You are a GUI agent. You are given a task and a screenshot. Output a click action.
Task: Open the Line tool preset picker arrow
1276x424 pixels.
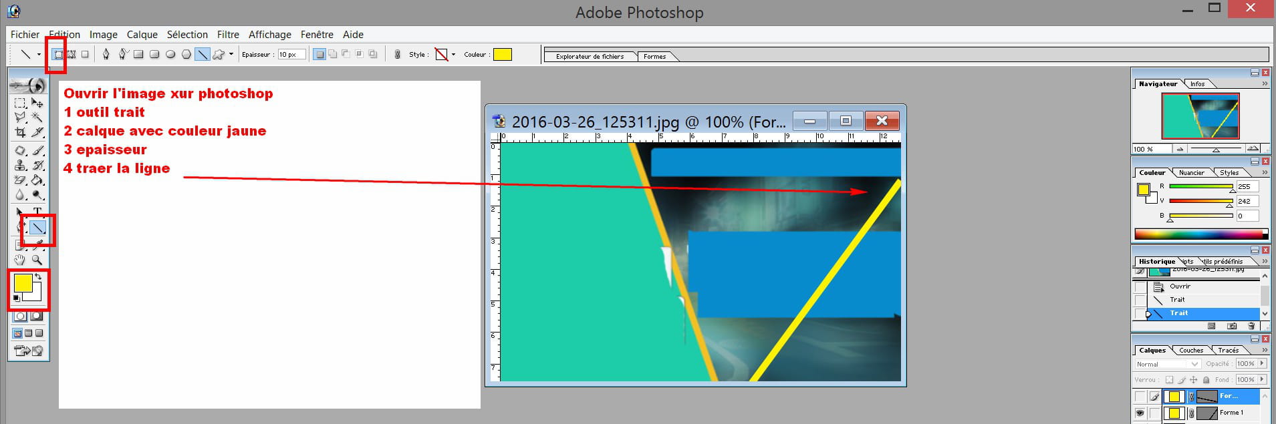click(x=39, y=55)
